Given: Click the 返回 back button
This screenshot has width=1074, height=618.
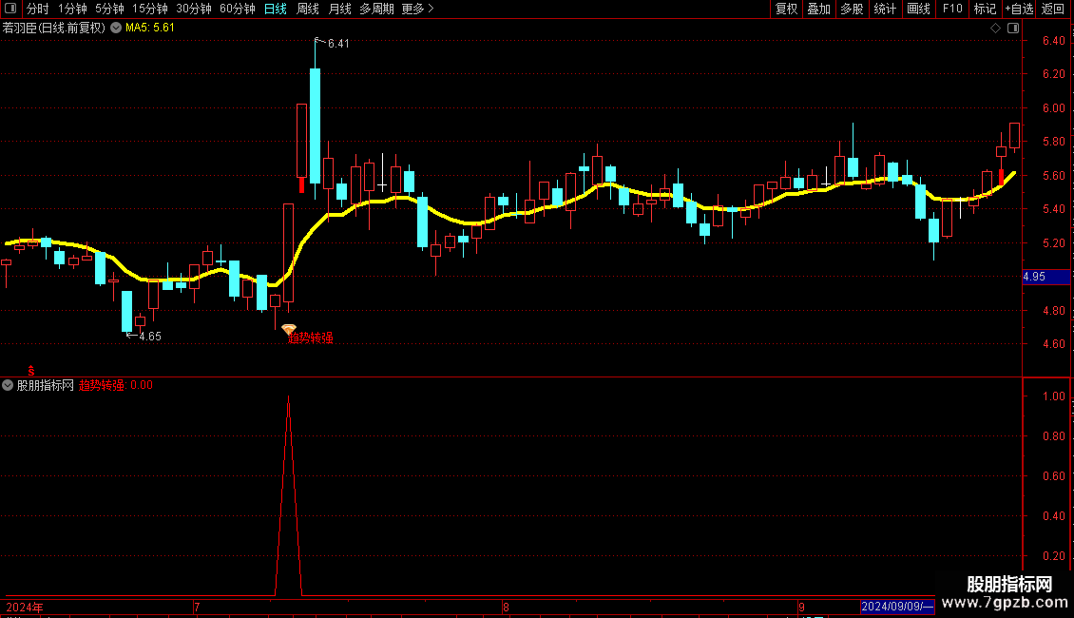Looking at the screenshot, I should (1053, 9).
